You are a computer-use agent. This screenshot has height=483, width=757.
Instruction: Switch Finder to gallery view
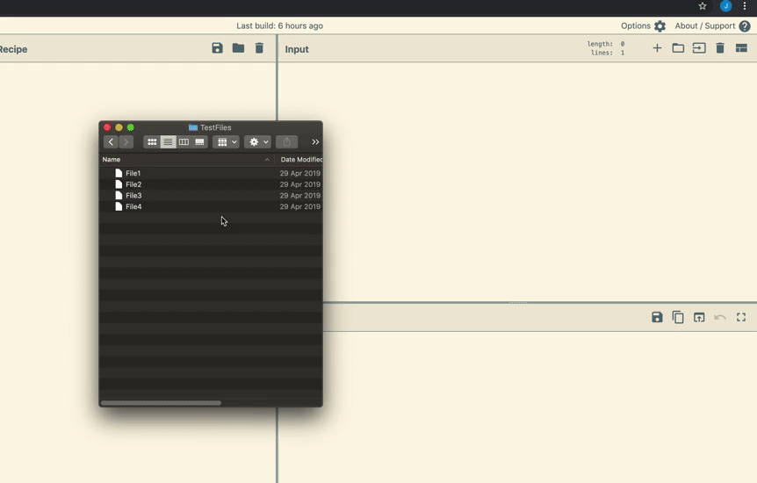199,142
